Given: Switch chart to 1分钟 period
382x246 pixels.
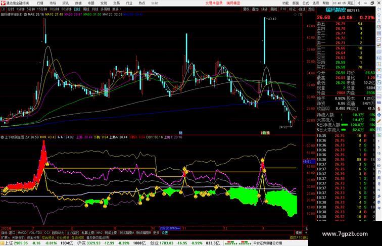Looking at the screenshot, I should (x=20, y=9).
